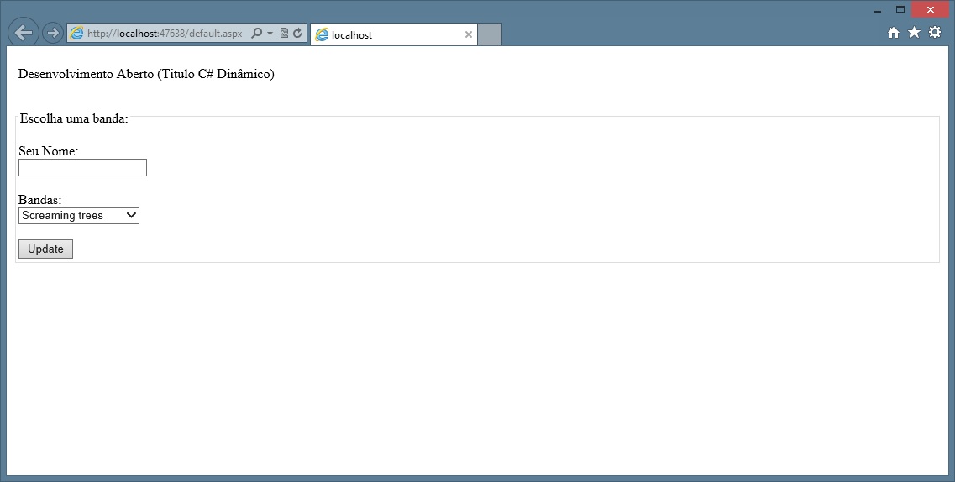Go to the home page via Home icon
955x482 pixels.
click(x=894, y=32)
